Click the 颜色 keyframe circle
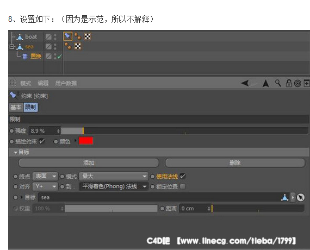Screen dimensions: 310x250 (x=56, y=141)
